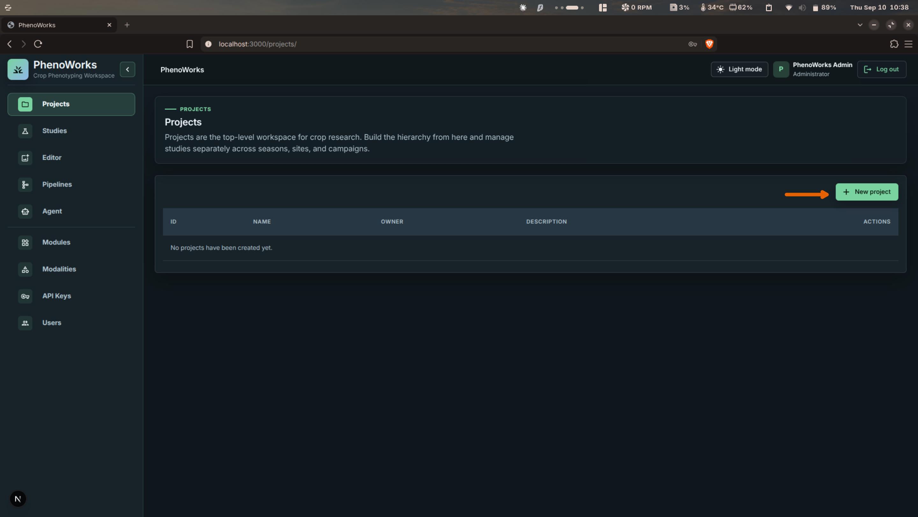Log out of PhenoWorks

point(881,69)
